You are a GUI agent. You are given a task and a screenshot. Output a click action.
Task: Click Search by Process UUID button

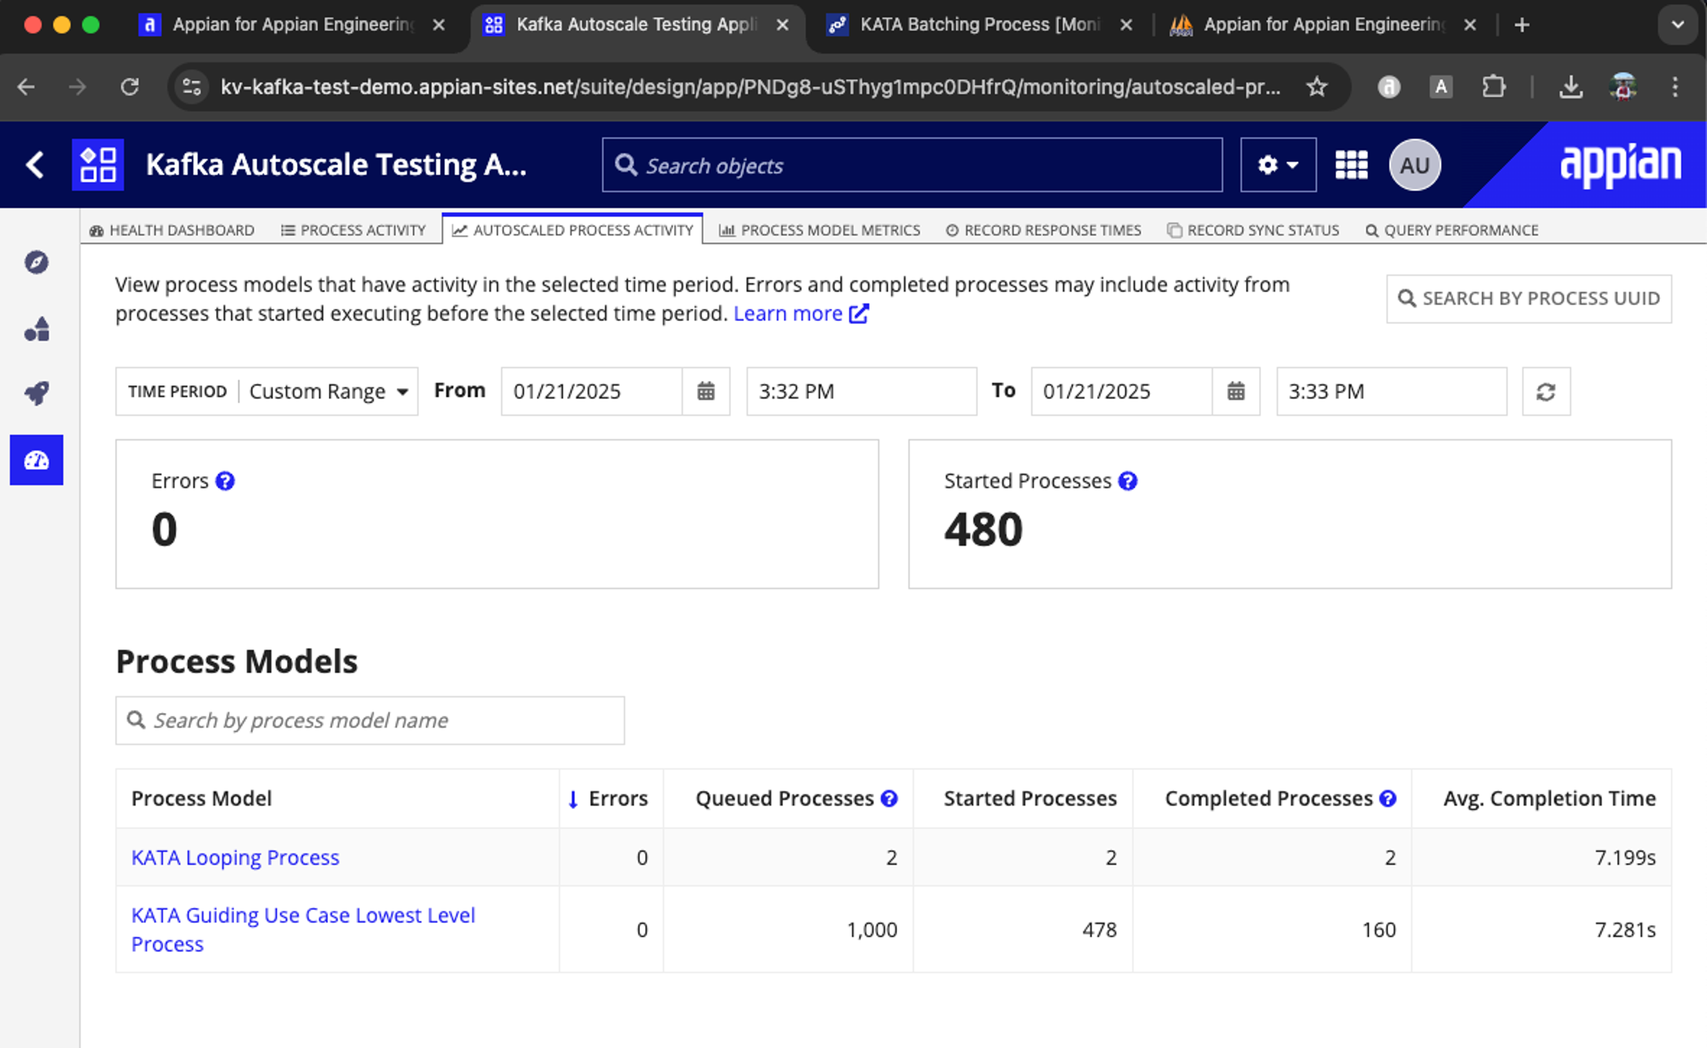[x=1529, y=299]
